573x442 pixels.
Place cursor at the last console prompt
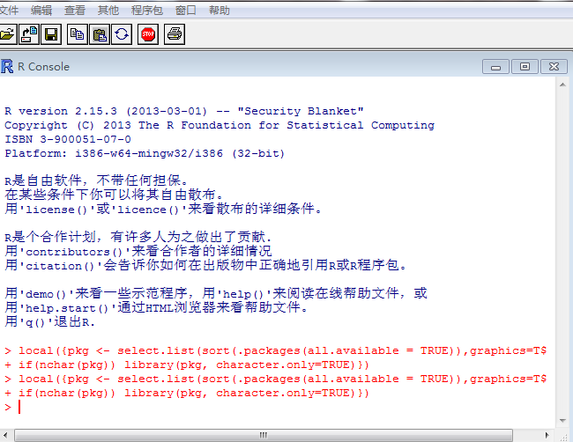point(19,407)
